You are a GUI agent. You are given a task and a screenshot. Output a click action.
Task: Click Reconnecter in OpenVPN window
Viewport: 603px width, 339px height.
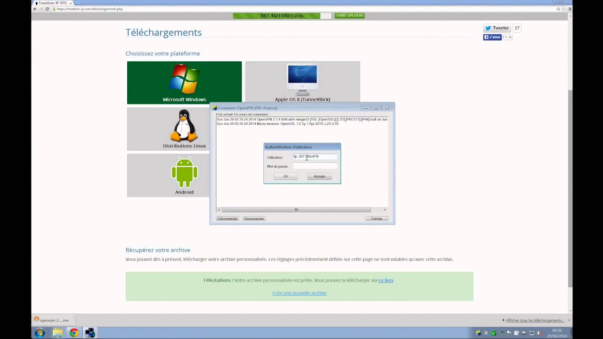click(x=254, y=218)
